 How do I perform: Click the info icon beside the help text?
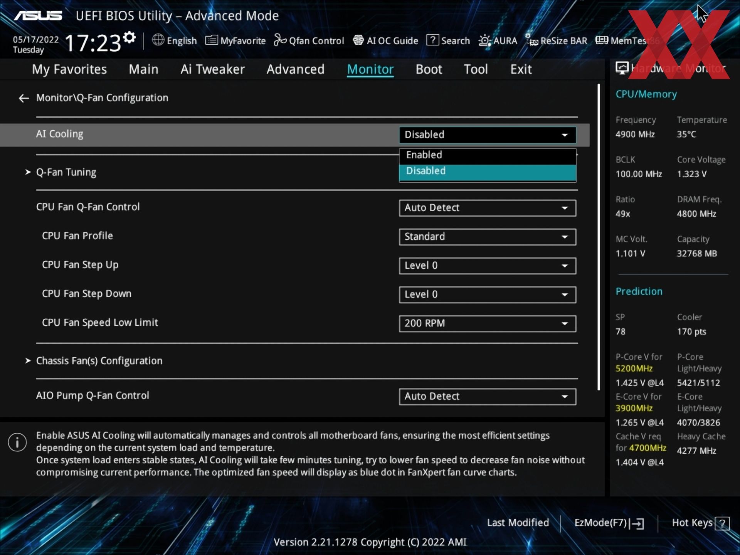tap(17, 442)
